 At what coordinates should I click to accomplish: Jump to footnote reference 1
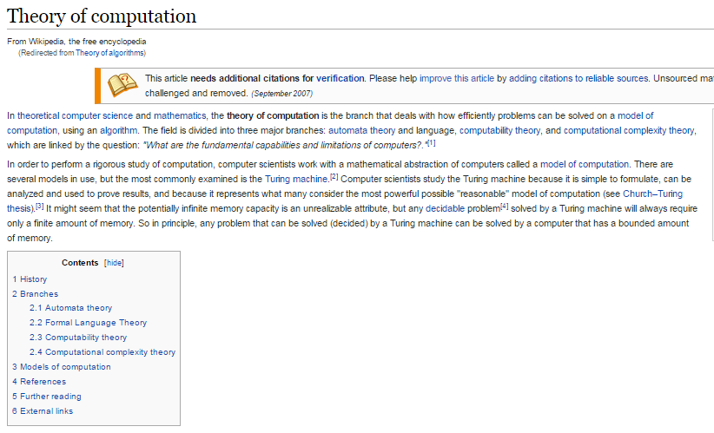pyautogui.click(x=431, y=143)
